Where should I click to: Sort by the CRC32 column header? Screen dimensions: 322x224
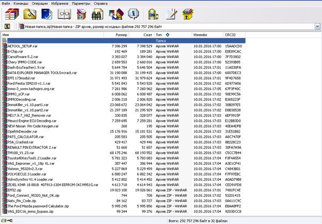[x=235, y=35]
